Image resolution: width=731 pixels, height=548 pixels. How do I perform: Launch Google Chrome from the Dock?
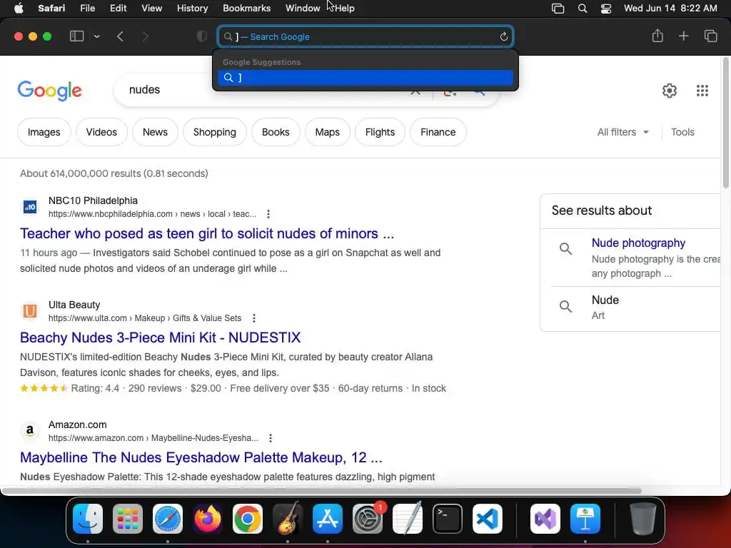pos(248,519)
